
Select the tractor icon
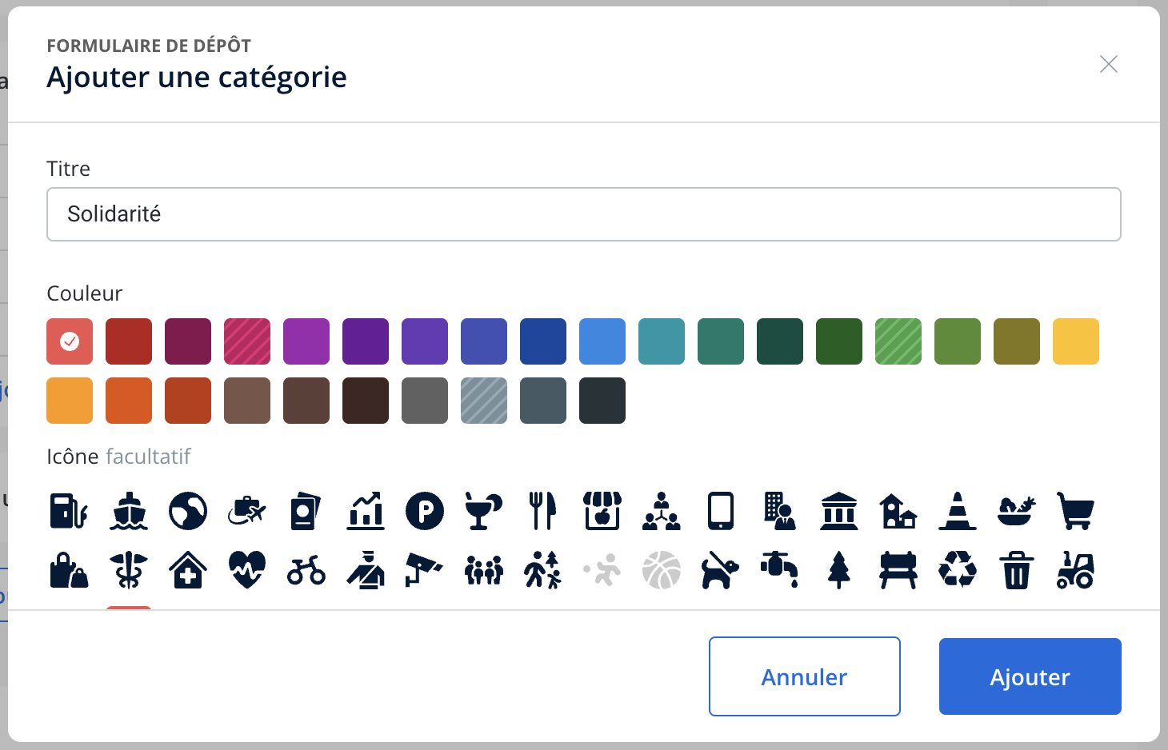[x=1076, y=570]
